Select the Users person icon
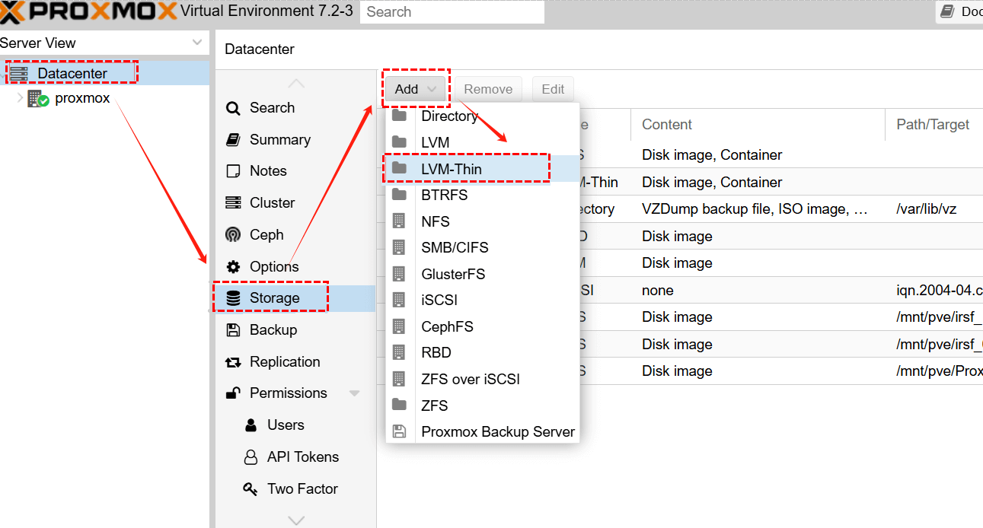Screen dimensions: 983x528 click(251, 425)
